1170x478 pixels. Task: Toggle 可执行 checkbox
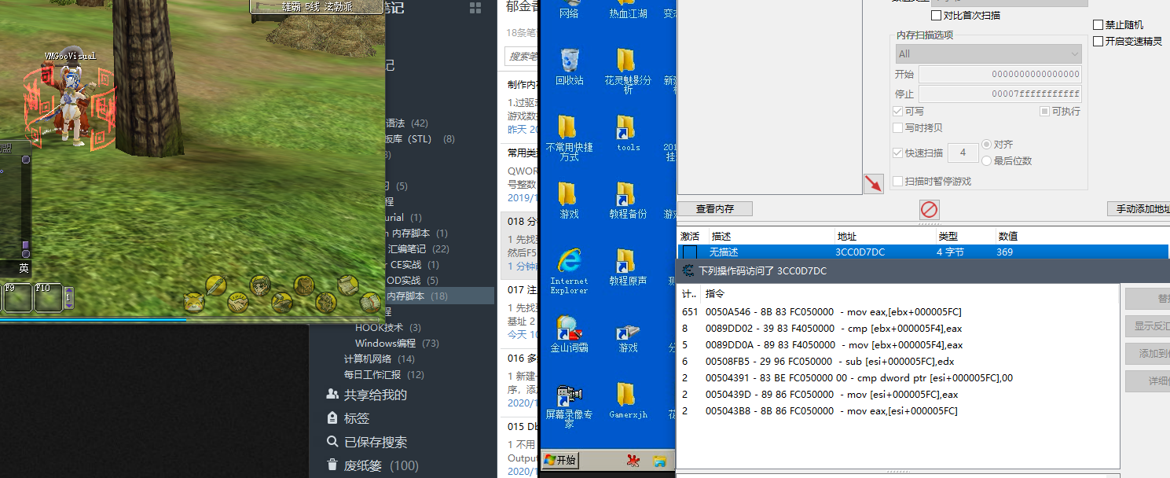tap(1045, 112)
